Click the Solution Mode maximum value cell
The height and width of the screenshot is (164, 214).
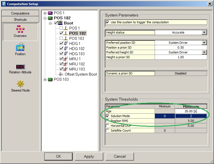(x=191, y=116)
